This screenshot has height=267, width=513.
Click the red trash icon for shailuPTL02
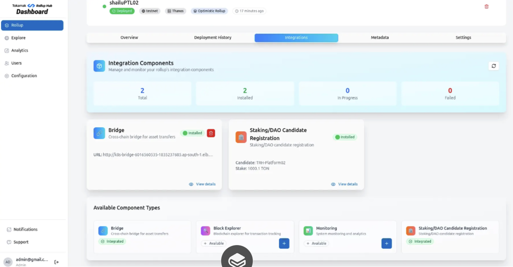[x=486, y=7]
